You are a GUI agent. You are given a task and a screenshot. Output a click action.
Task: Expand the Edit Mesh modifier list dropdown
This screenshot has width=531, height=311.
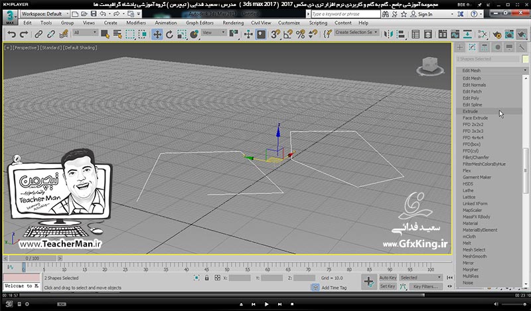click(x=492, y=70)
